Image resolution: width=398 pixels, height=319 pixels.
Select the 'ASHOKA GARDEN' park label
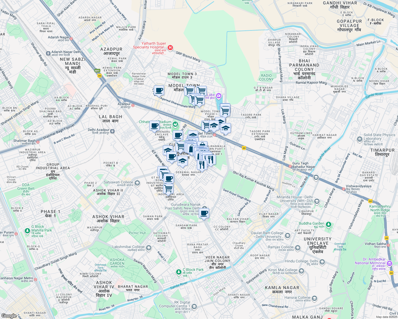pos(117,262)
